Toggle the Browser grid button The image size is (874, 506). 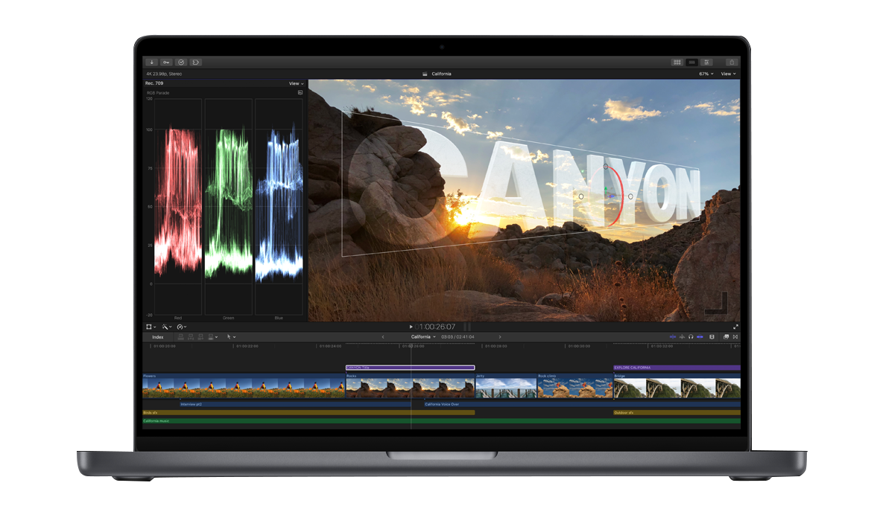[677, 63]
